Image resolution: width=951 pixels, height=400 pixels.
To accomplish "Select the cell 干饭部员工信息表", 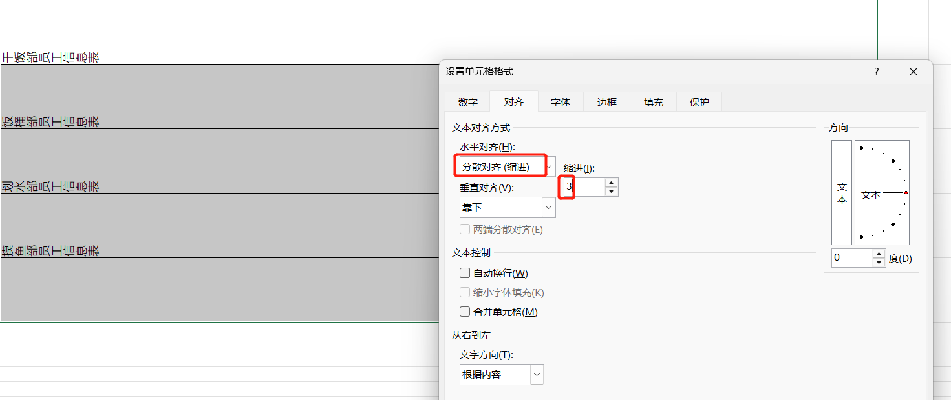I will click(x=219, y=32).
